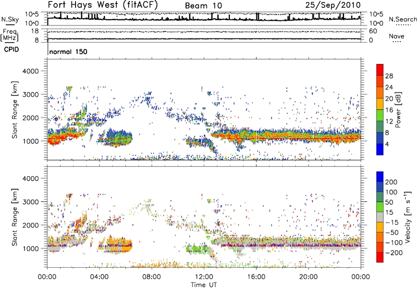Click the '12:00' time axis tick
Screen dimensions: 417x288
[x=204, y=277]
